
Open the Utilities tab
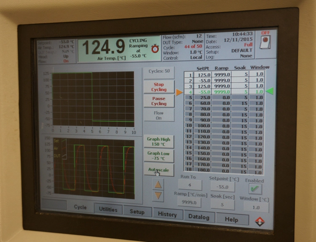pos(108,209)
